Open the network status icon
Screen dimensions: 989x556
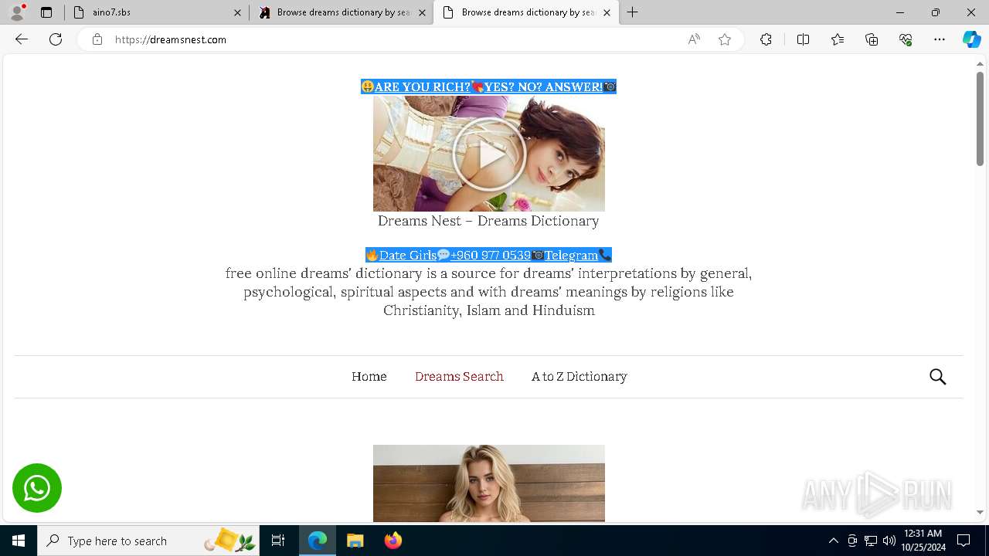coord(871,541)
